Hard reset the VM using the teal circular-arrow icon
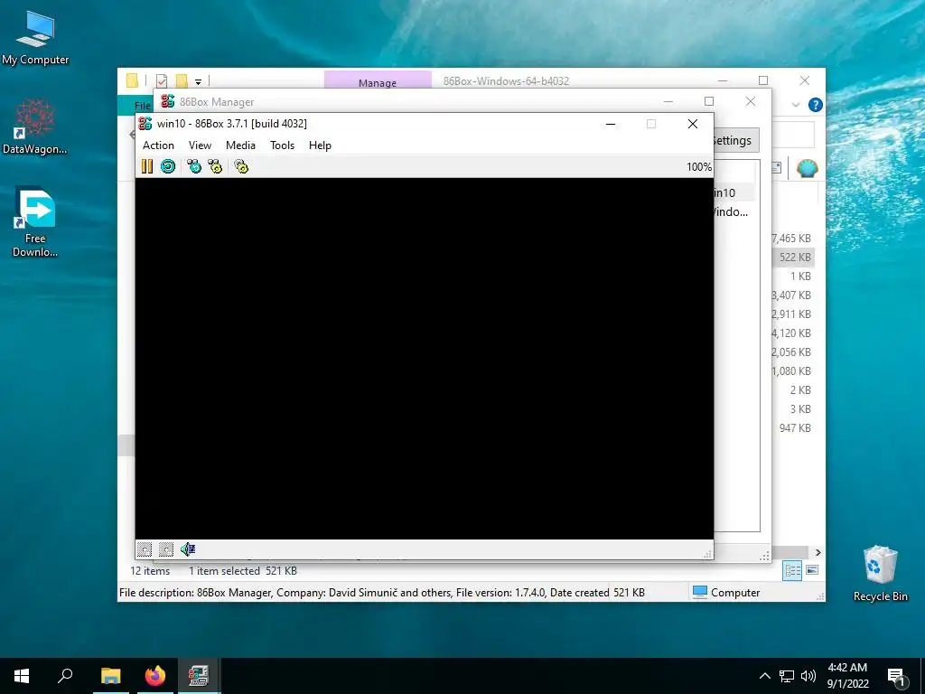 point(168,166)
